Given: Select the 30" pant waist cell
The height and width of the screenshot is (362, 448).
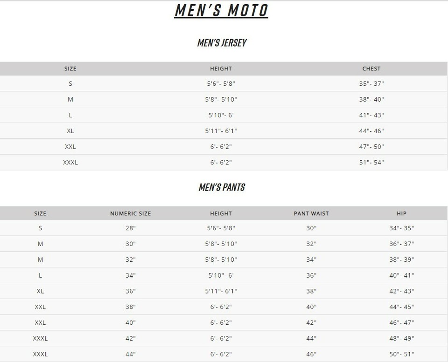Looking at the screenshot, I should point(311,228).
